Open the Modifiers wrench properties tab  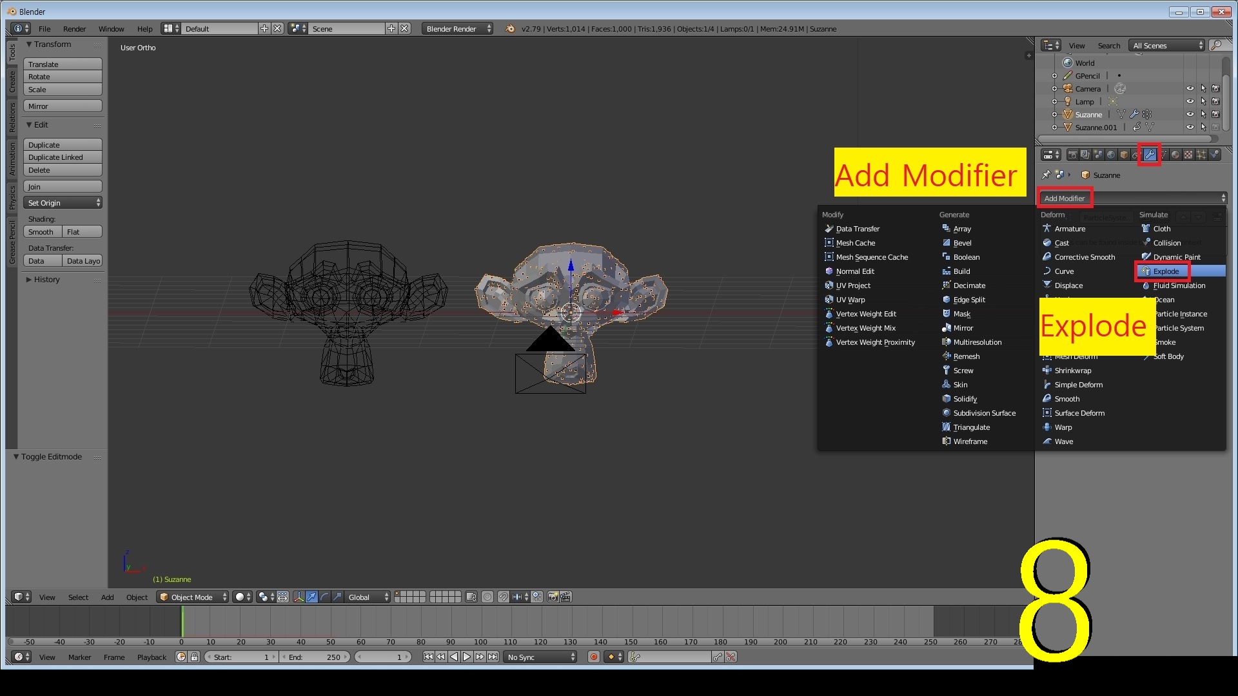tap(1150, 155)
